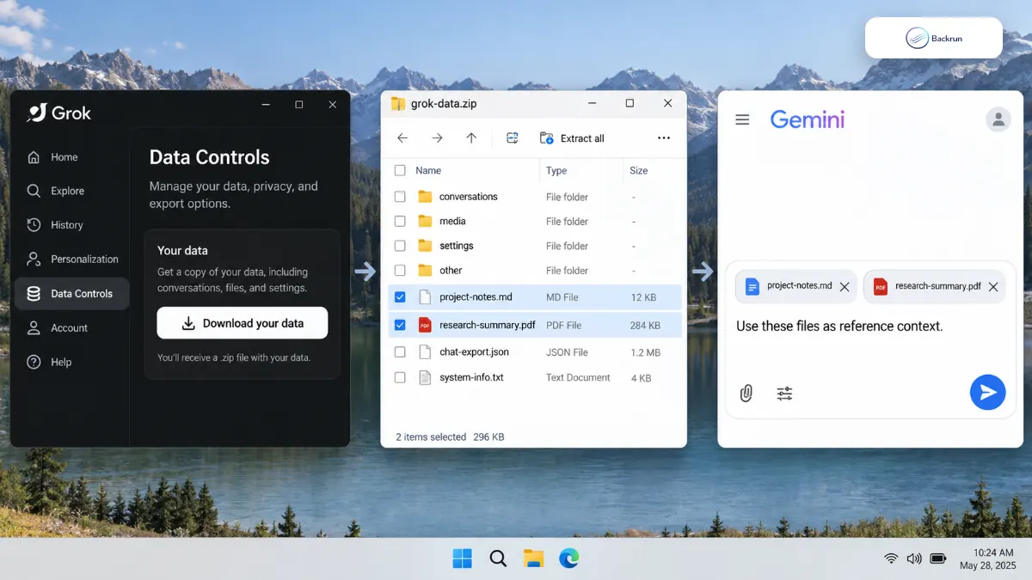1032x580 pixels.
Task: Check the chat-export.json checkbox
Action: (x=400, y=351)
